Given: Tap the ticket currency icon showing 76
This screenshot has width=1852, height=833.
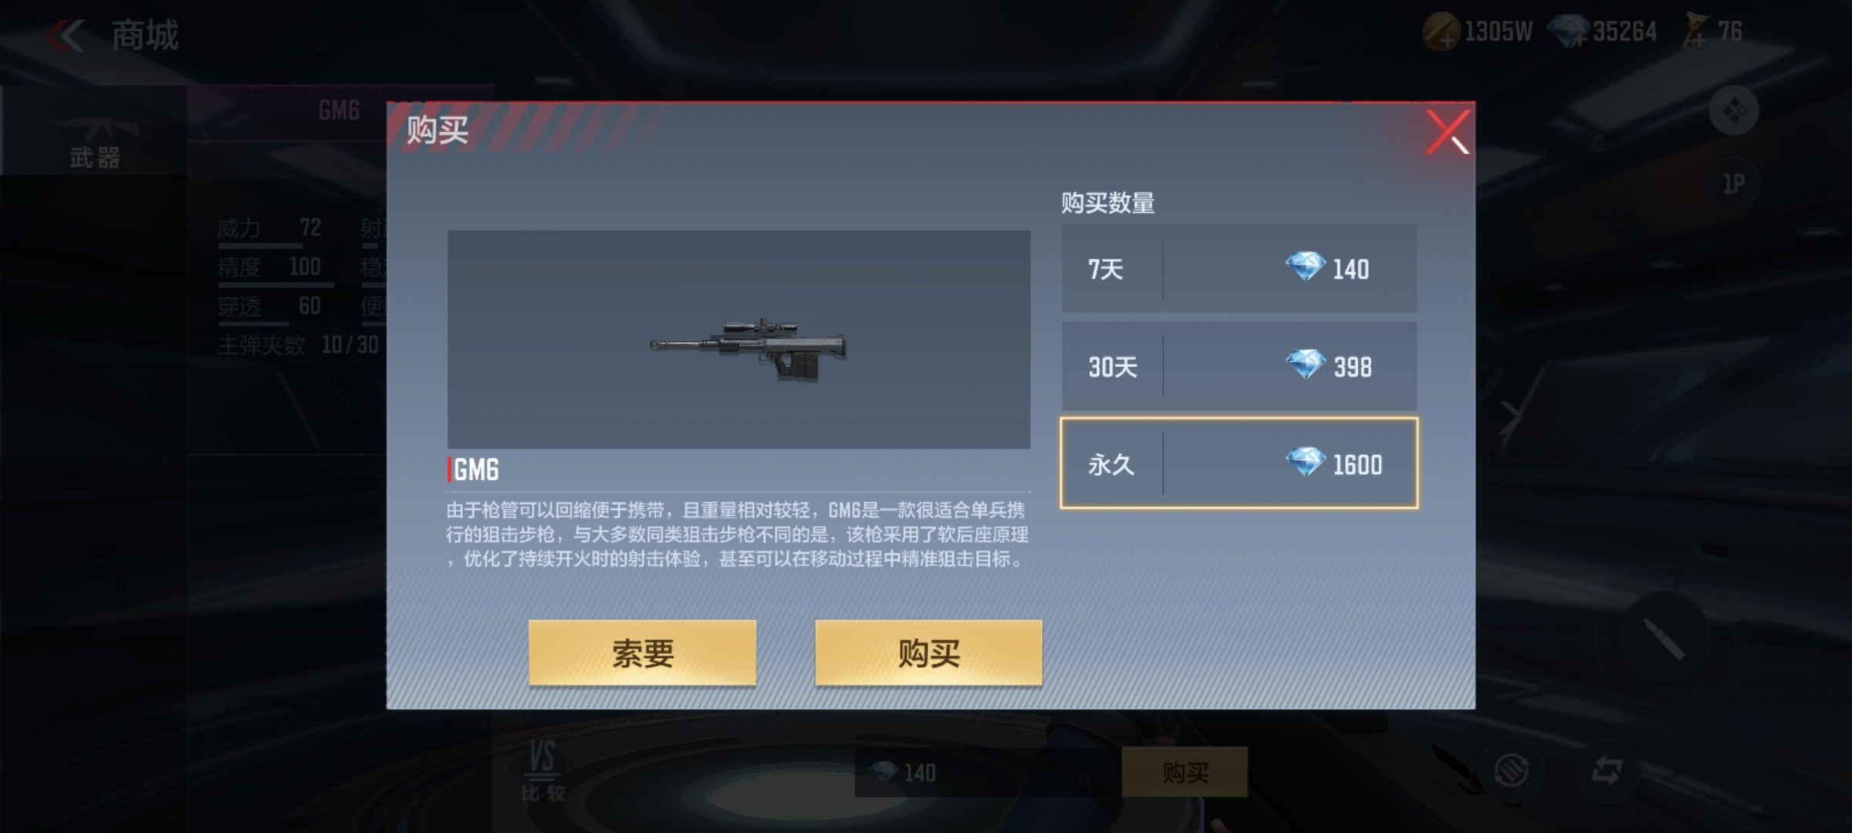Looking at the screenshot, I should [1696, 32].
